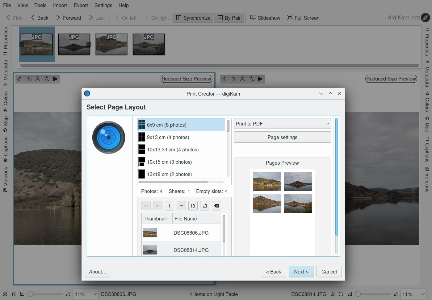
Task: Toggle the By Pair mode
Action: pos(229,18)
